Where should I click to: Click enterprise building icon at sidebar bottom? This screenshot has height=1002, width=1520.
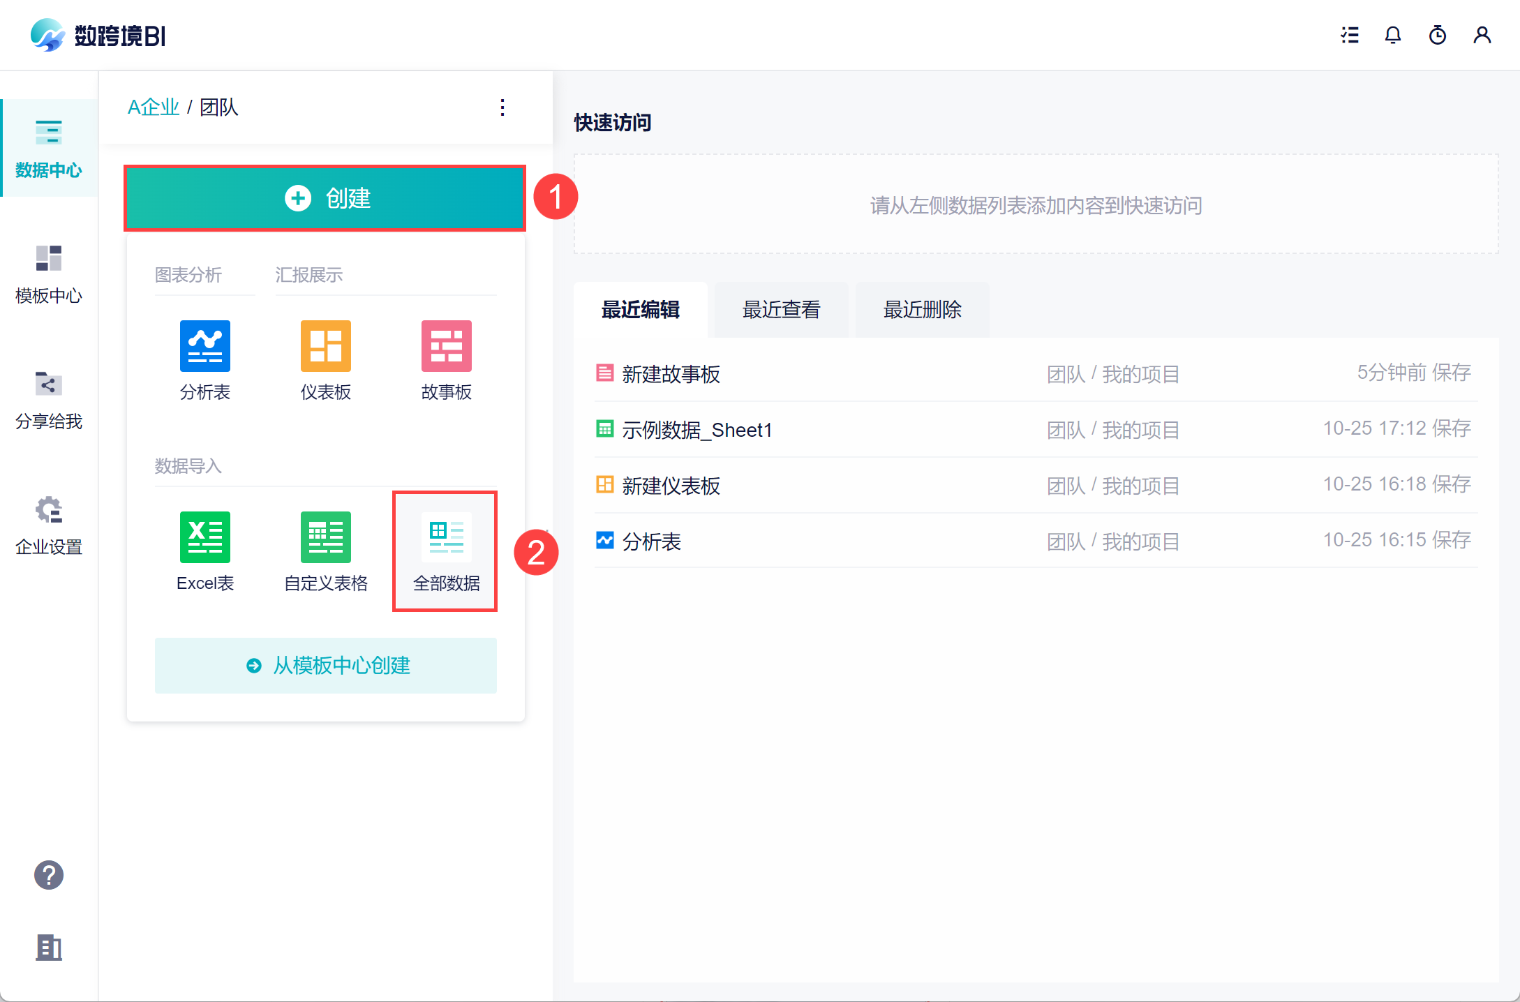[x=49, y=948]
